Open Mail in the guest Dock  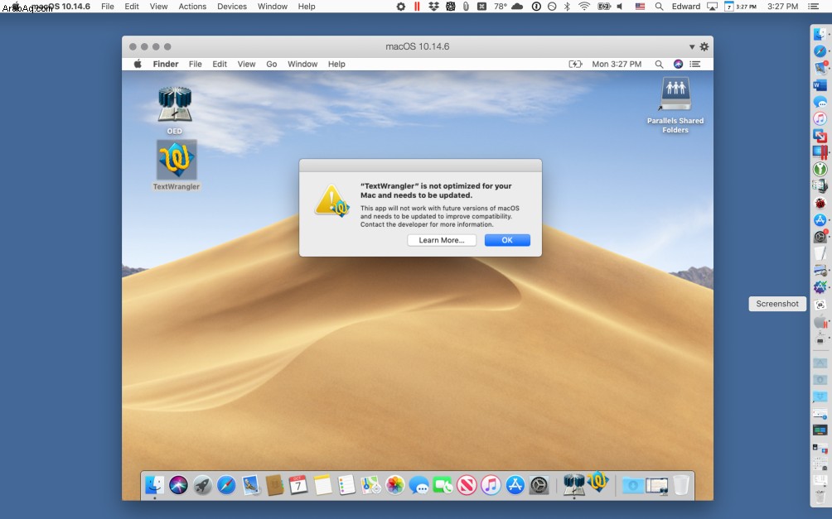250,484
